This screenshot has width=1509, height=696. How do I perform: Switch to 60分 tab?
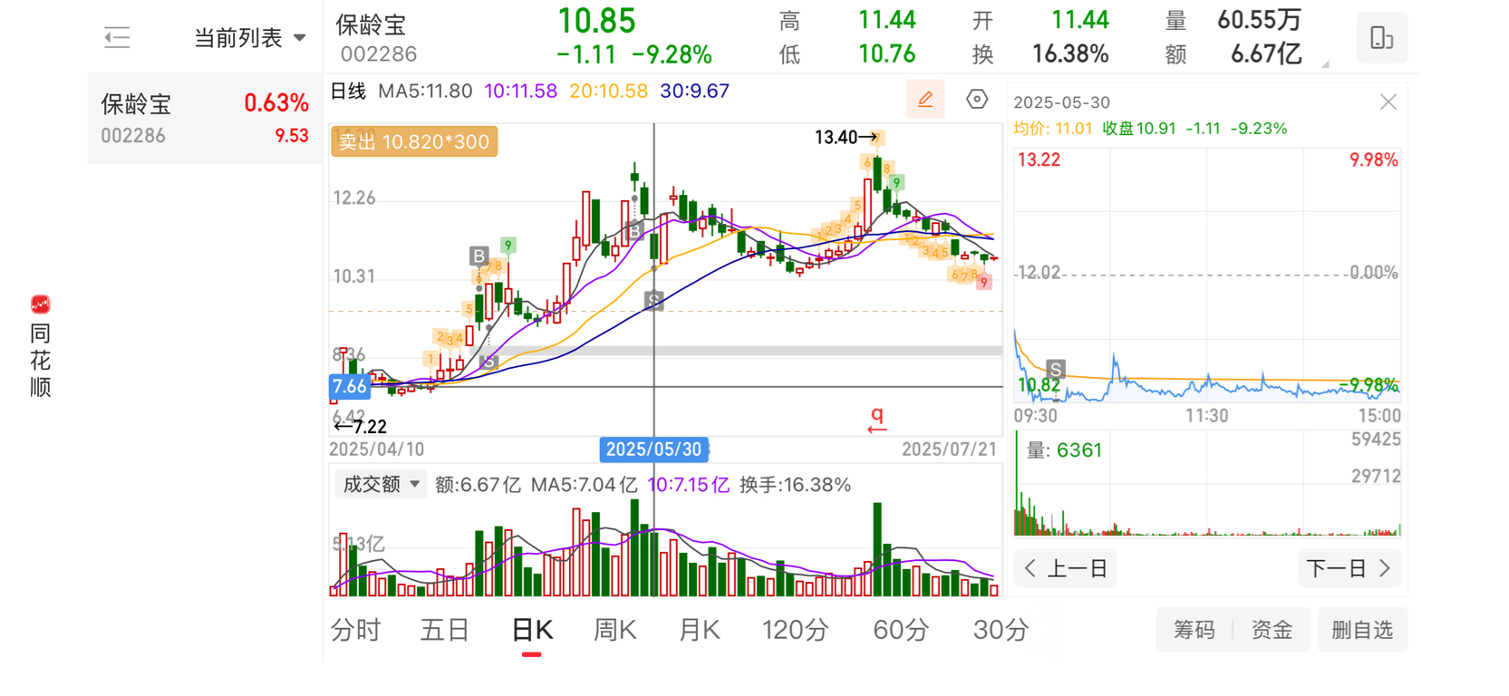tap(901, 630)
